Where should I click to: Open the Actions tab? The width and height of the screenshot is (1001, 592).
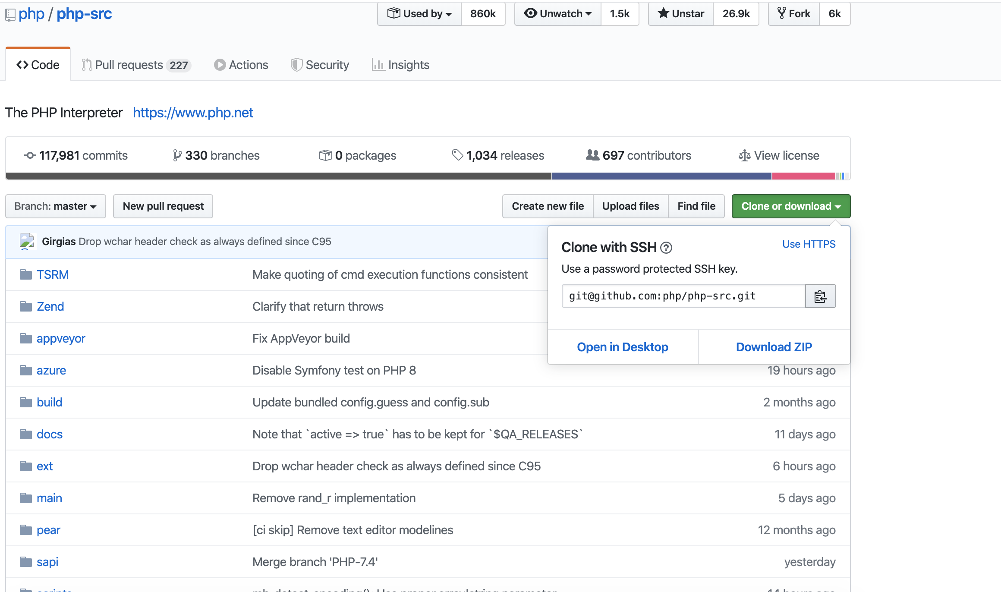tap(241, 65)
